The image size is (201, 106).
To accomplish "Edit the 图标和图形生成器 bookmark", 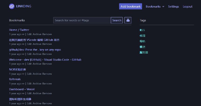I will point(29,103).
